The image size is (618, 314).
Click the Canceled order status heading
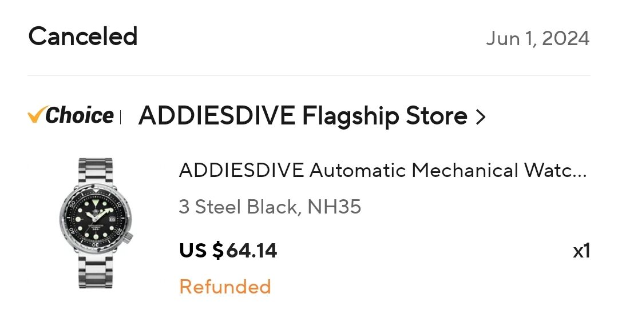(83, 37)
